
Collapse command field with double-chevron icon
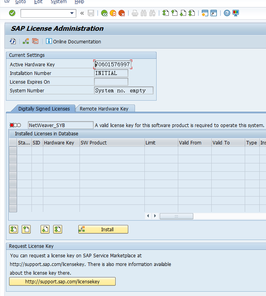(82, 13)
